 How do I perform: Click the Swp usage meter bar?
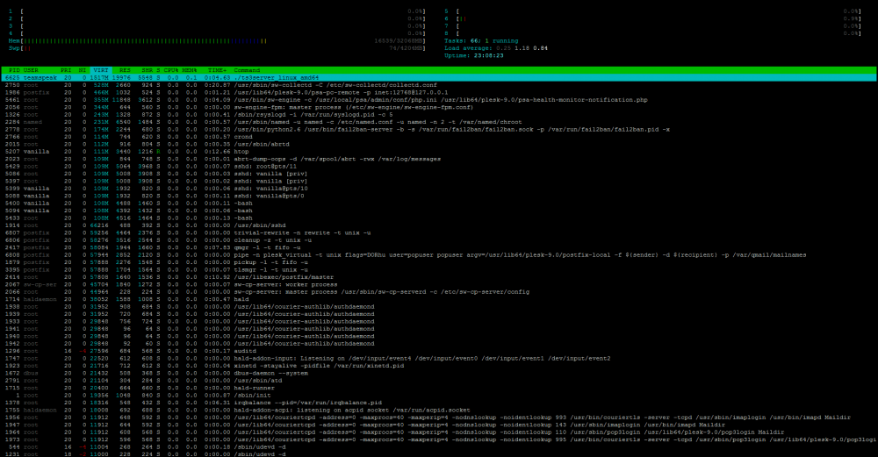217,48
